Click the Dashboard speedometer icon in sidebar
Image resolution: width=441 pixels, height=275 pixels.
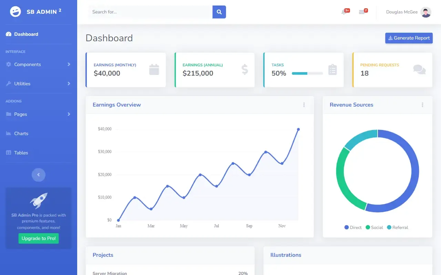click(9, 34)
